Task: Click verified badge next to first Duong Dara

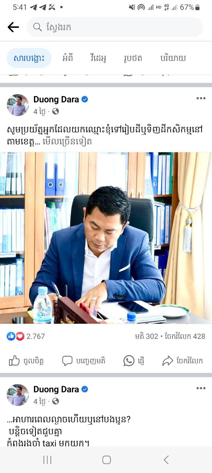Action: (85, 99)
